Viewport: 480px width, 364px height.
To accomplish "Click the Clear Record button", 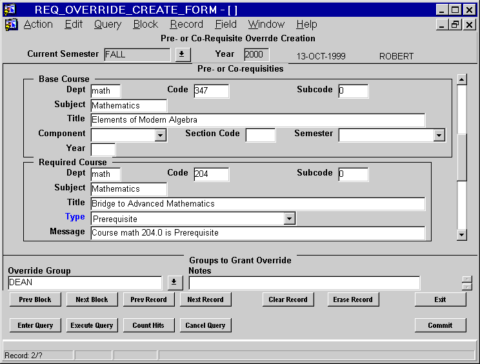I will coord(288,299).
